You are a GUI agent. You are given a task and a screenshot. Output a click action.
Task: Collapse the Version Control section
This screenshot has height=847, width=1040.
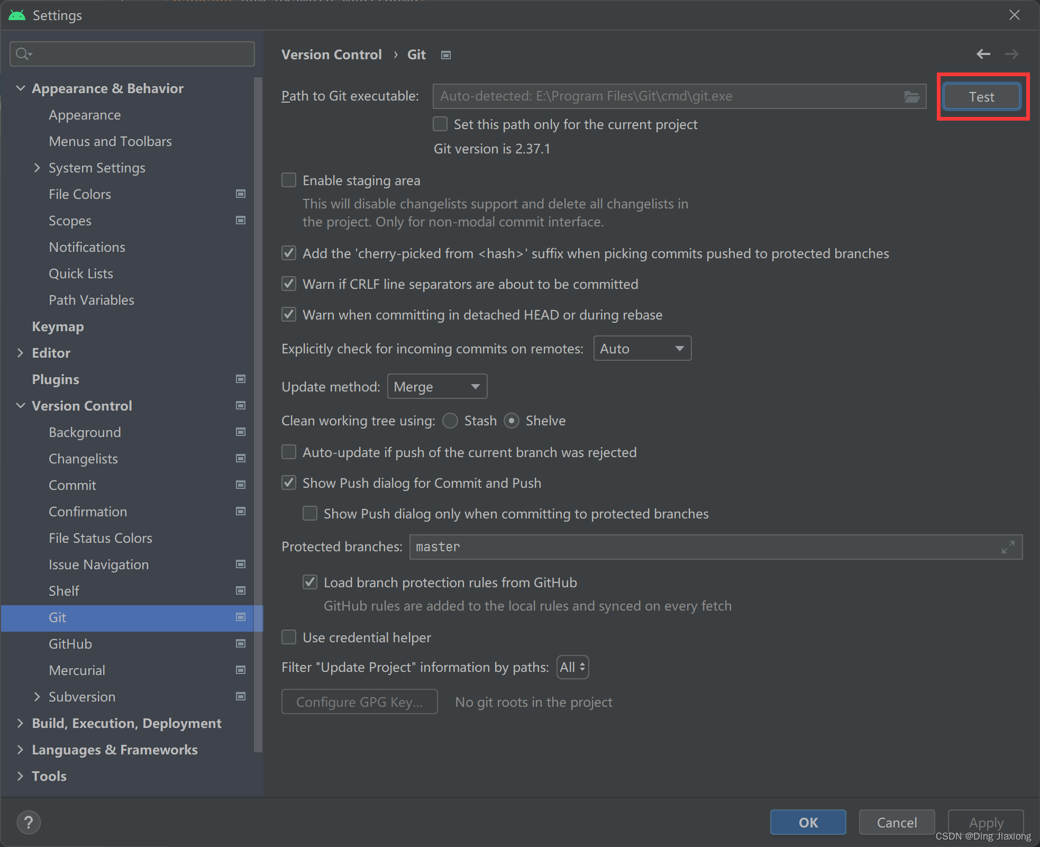[x=21, y=406]
